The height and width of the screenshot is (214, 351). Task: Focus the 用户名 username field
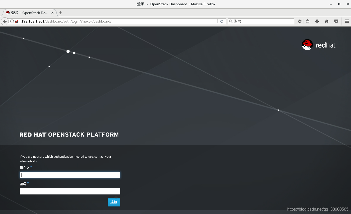tap(70, 175)
